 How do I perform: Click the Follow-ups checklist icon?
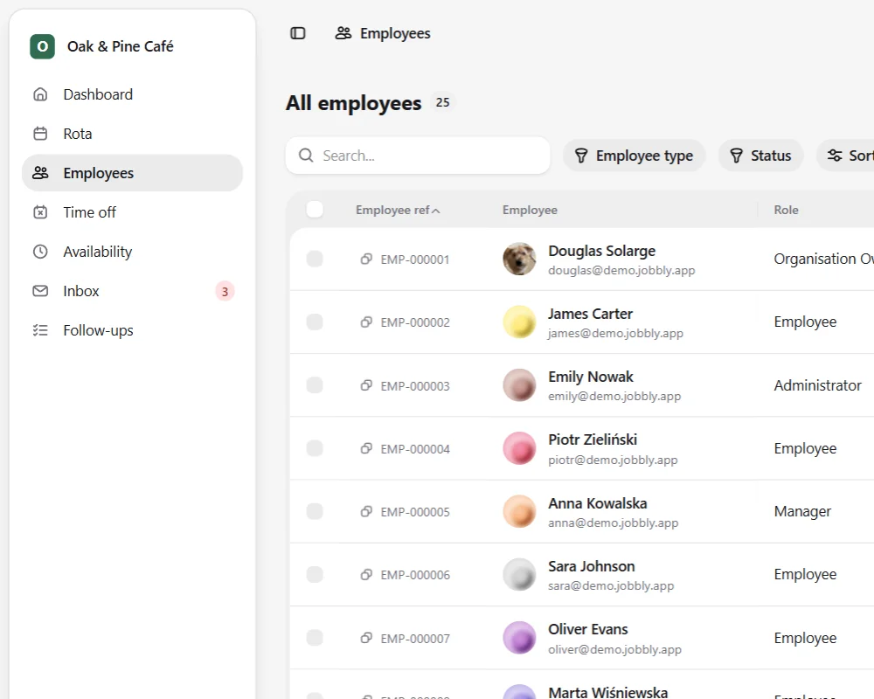40,330
